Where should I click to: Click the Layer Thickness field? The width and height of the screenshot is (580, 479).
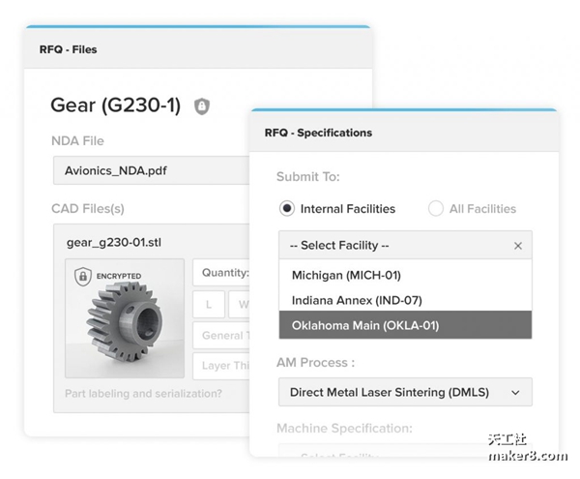tap(220, 367)
